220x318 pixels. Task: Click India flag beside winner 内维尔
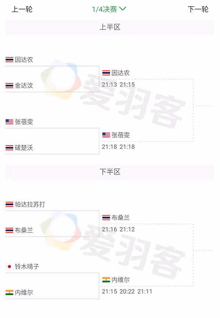tap(106, 280)
